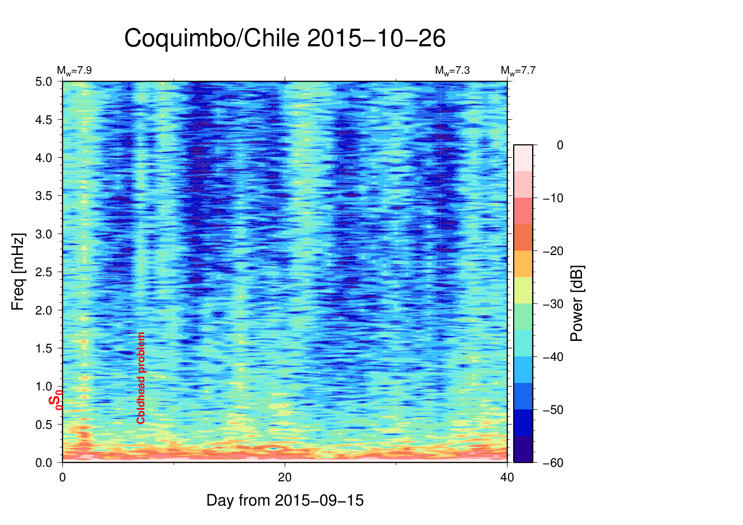Pick the orange colorbar swatch below -20

point(523,264)
